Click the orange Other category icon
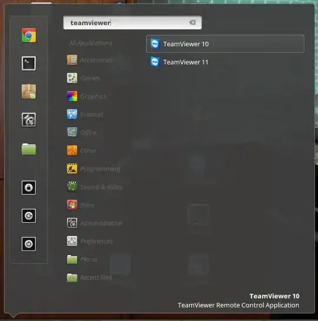 coord(72,151)
